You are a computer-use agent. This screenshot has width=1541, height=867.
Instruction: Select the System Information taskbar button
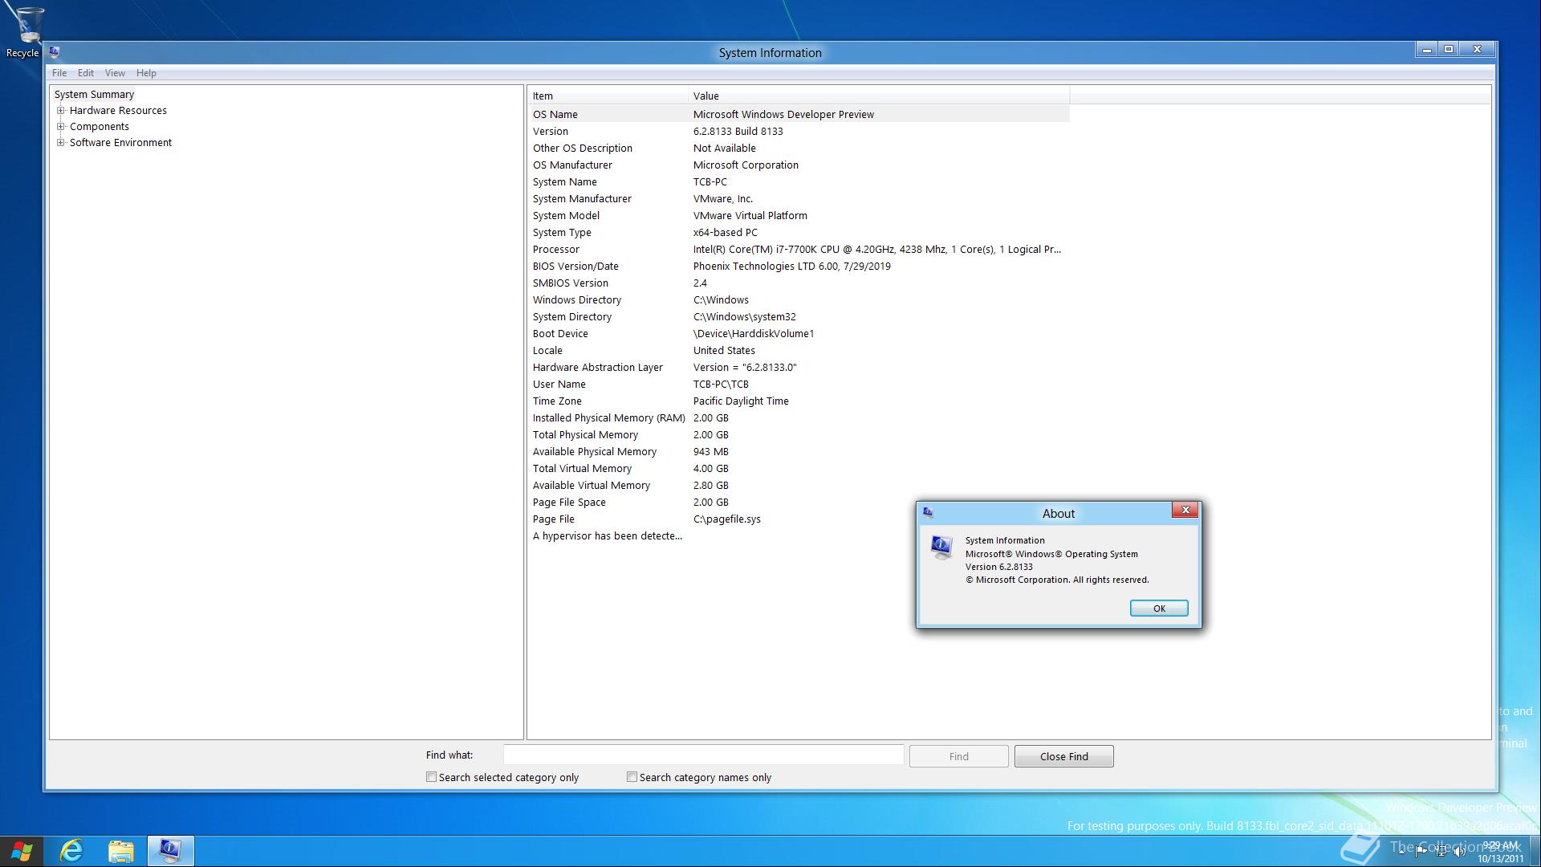(170, 851)
